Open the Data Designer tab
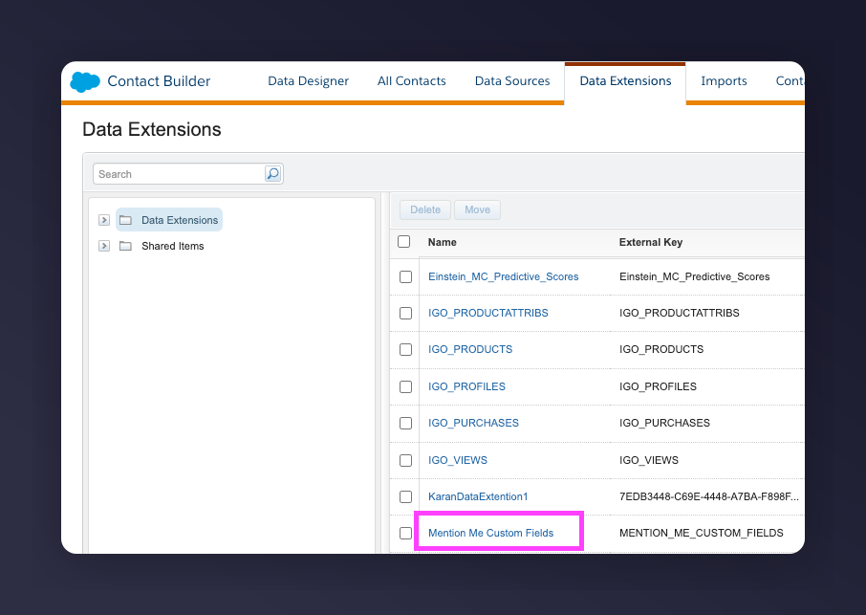Viewport: 866px width, 615px height. 308,81
